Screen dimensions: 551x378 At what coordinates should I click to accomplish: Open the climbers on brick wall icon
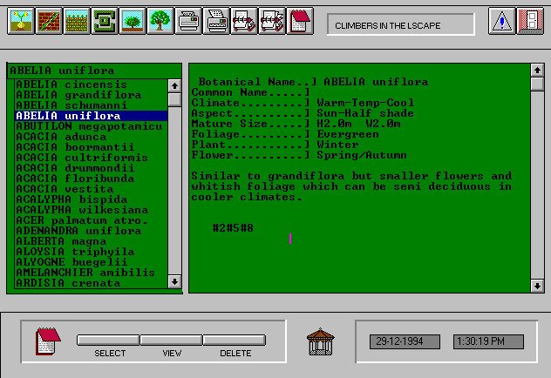49,21
